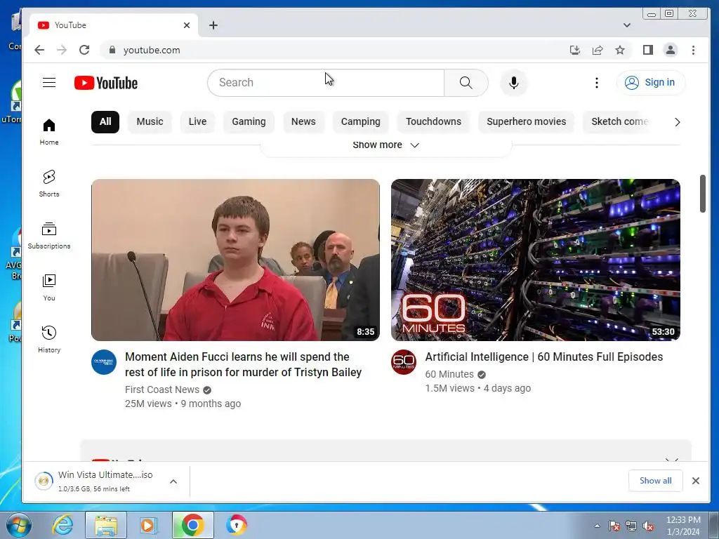Open Windows Explorer from taskbar
The height and width of the screenshot is (539, 719).
point(106,525)
